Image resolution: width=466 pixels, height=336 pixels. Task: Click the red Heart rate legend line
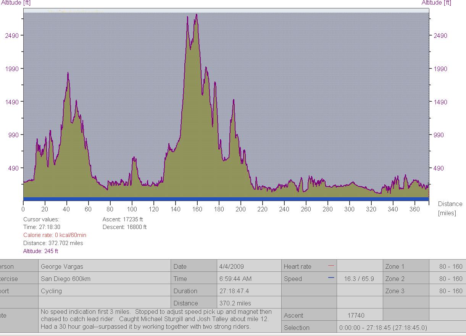pos(331,266)
